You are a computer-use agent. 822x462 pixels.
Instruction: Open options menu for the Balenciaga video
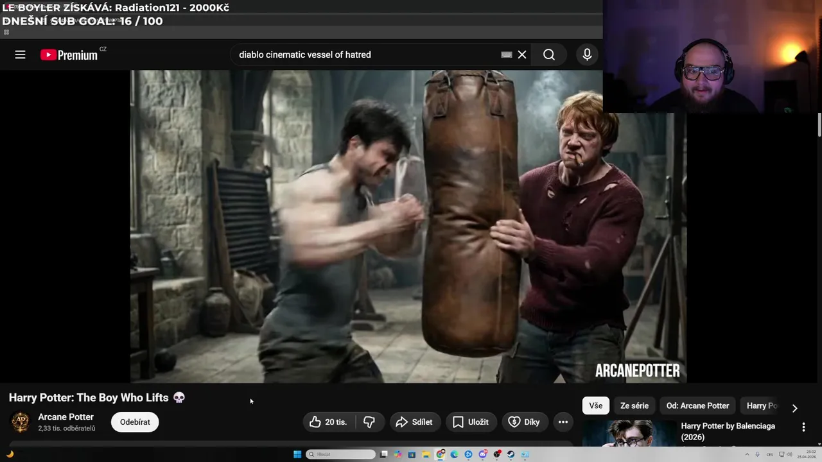pyautogui.click(x=803, y=427)
